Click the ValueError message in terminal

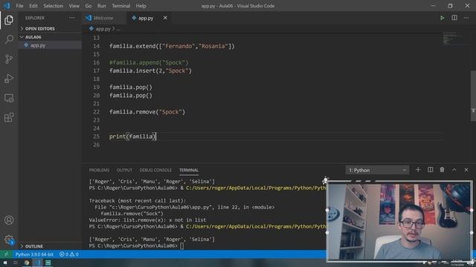coord(147,220)
